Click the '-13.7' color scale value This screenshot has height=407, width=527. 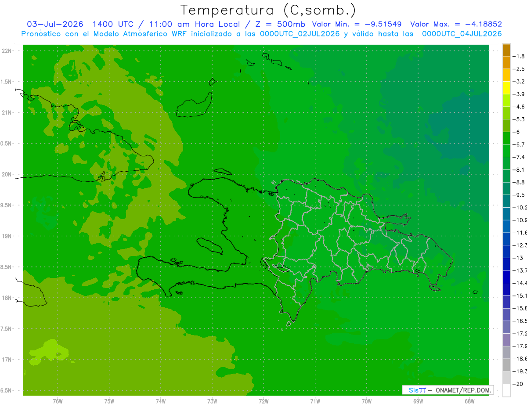[520, 270]
